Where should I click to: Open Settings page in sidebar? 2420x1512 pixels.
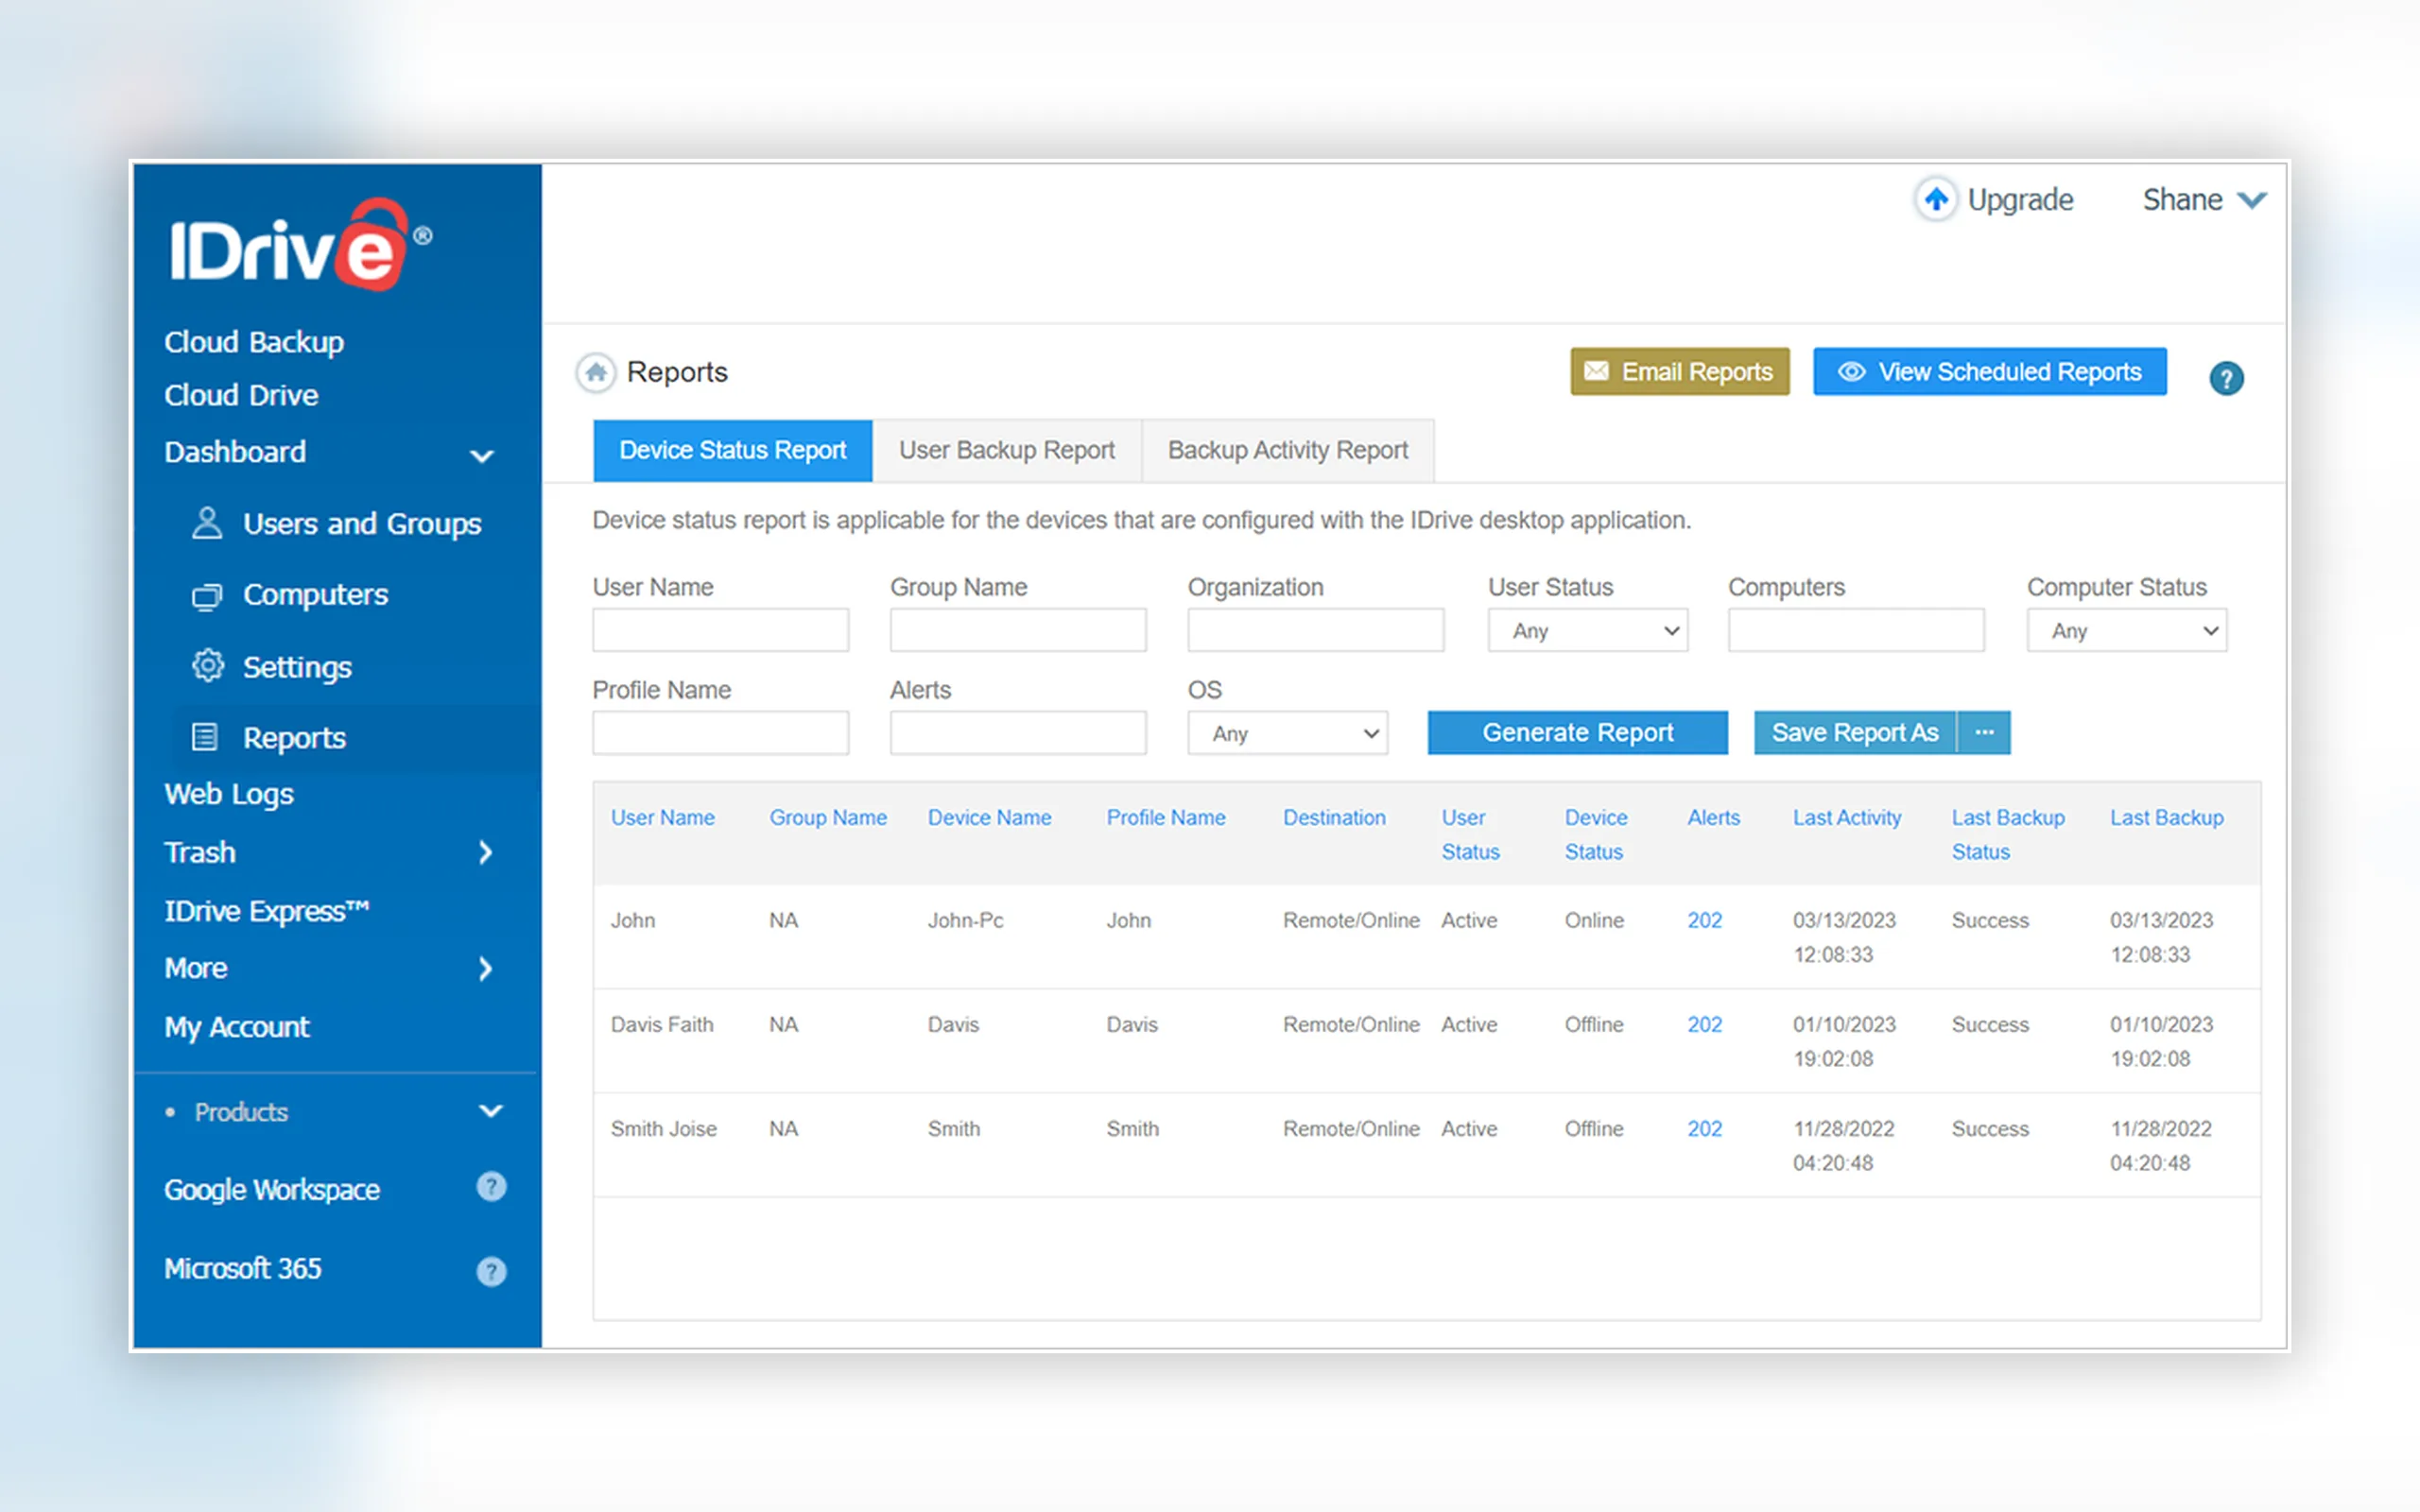(x=297, y=667)
